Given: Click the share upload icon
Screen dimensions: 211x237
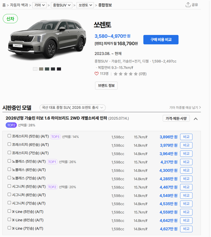Looking at the screenshot, I should click(188, 5).
